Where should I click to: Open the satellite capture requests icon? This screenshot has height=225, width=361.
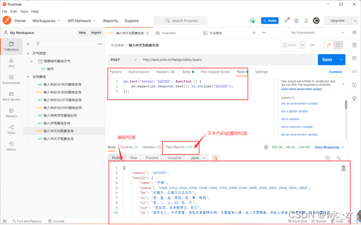(287, 20)
